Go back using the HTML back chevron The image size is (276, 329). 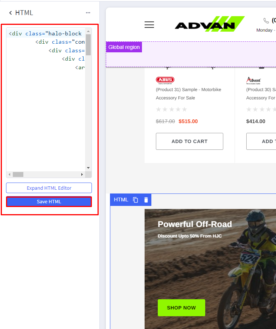pos(11,13)
